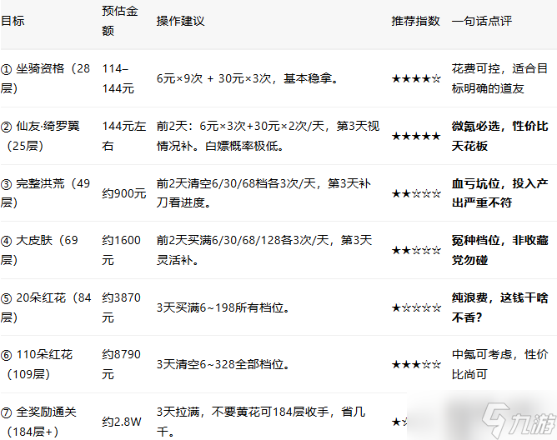The width and height of the screenshot is (557, 440).
Task: Click the 预估金额 column header
Action: tap(119, 22)
